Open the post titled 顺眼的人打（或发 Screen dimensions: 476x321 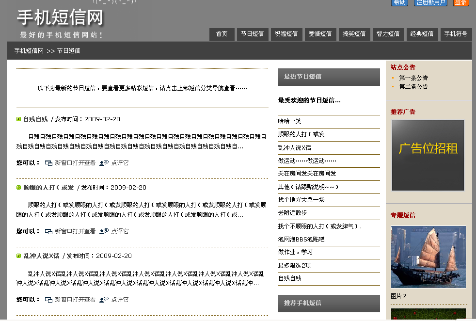pyautogui.click(x=48, y=187)
